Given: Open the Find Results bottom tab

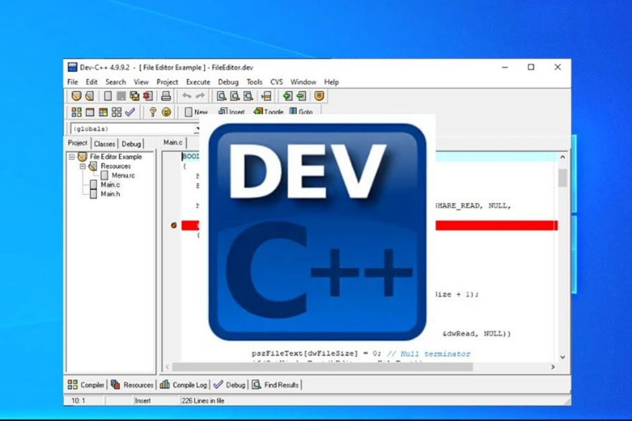Looking at the screenshot, I should point(275,385).
